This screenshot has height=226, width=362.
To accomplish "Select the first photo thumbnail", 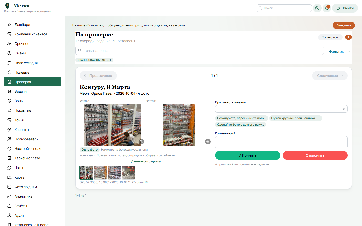I will coord(86,173).
